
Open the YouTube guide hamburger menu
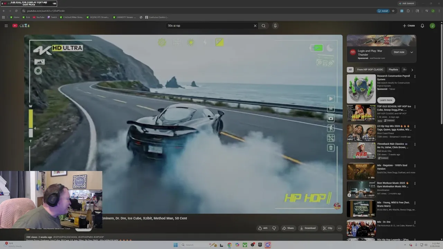point(6,26)
